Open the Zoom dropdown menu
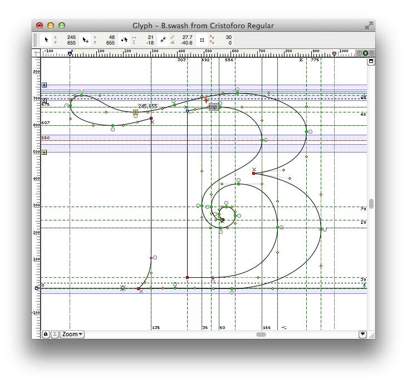 [72, 334]
